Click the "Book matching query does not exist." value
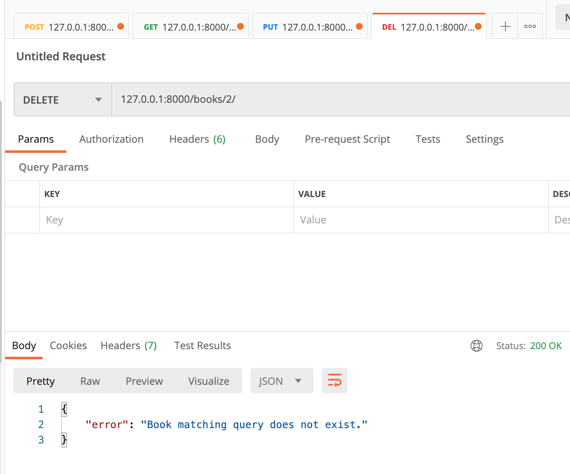 click(x=254, y=424)
